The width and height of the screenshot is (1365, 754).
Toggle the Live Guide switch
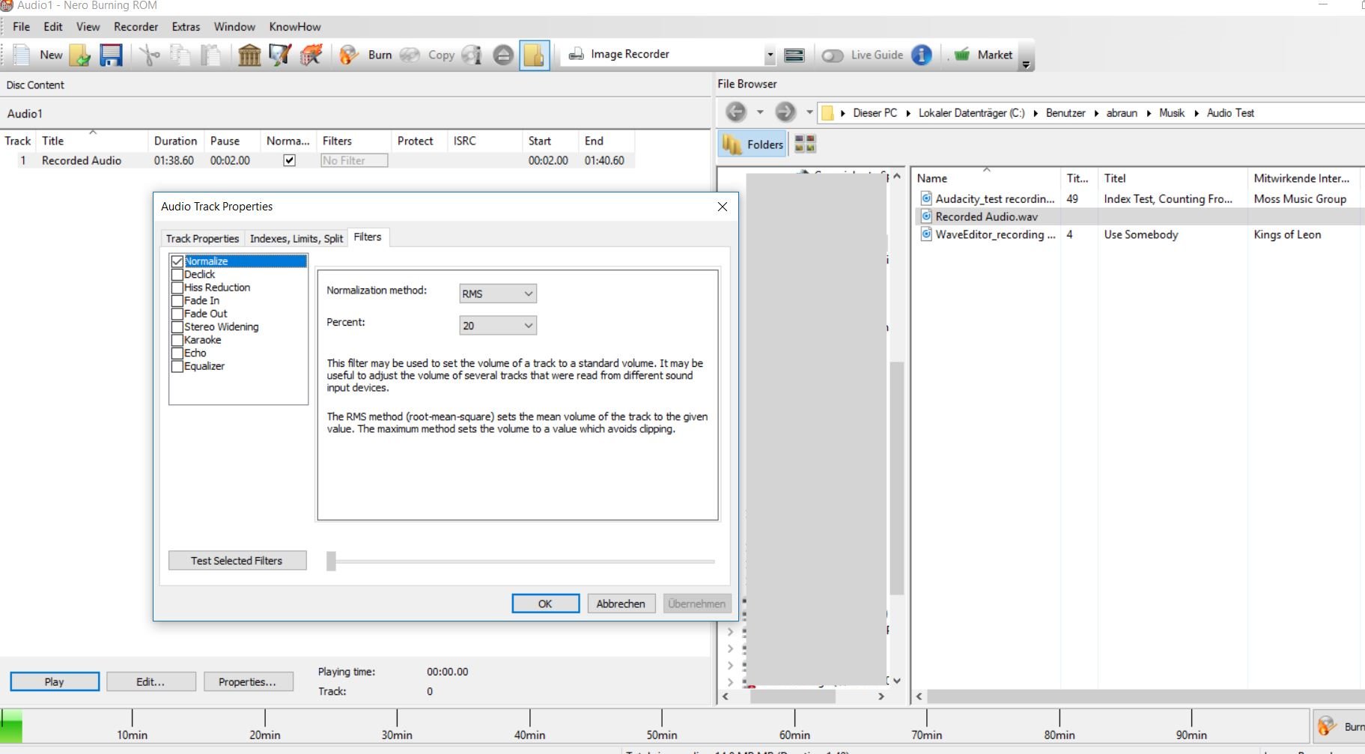[x=833, y=55]
